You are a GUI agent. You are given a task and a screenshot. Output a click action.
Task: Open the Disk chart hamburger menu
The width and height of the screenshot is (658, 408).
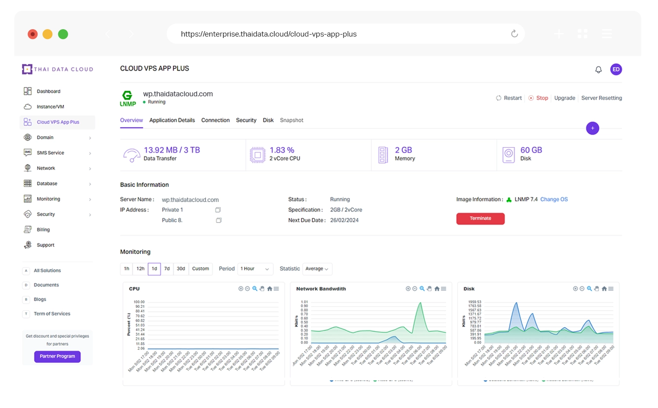(x=611, y=289)
